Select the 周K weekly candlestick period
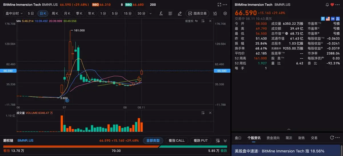This screenshot has height=156, width=343. 55,13
